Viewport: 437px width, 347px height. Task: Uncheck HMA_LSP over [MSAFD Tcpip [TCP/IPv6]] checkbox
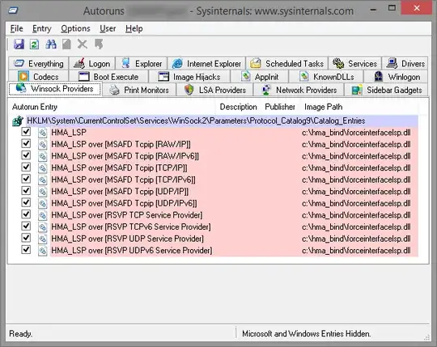(x=26, y=179)
